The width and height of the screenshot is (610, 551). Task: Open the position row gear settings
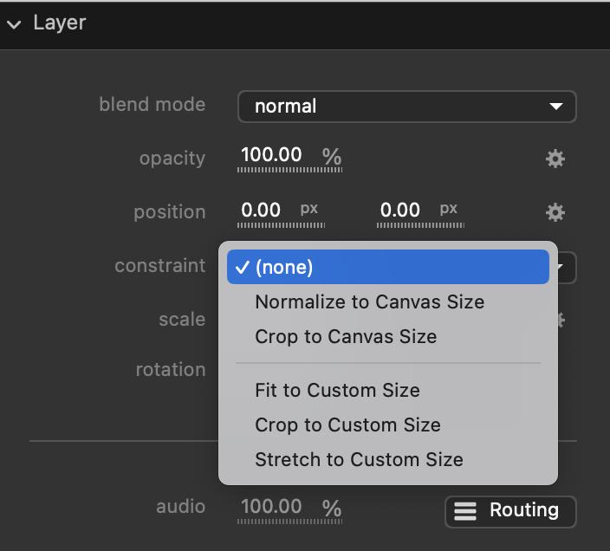(x=555, y=212)
